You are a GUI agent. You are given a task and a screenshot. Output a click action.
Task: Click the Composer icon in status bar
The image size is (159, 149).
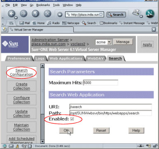30,146
